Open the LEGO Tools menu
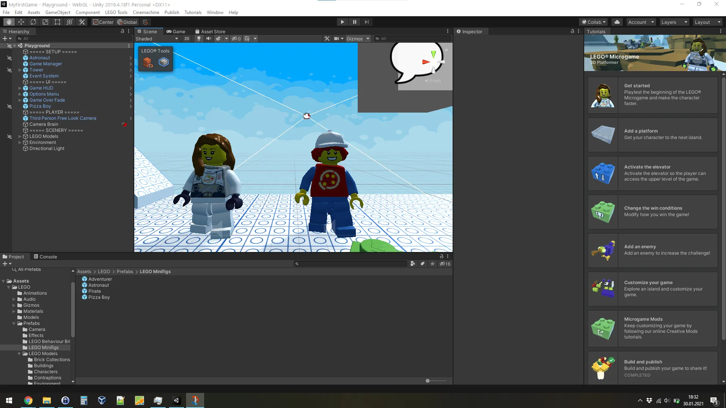This screenshot has height=408, width=726. 116,12
